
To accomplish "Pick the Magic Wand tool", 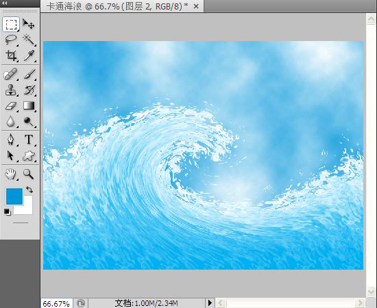I will (x=29, y=40).
